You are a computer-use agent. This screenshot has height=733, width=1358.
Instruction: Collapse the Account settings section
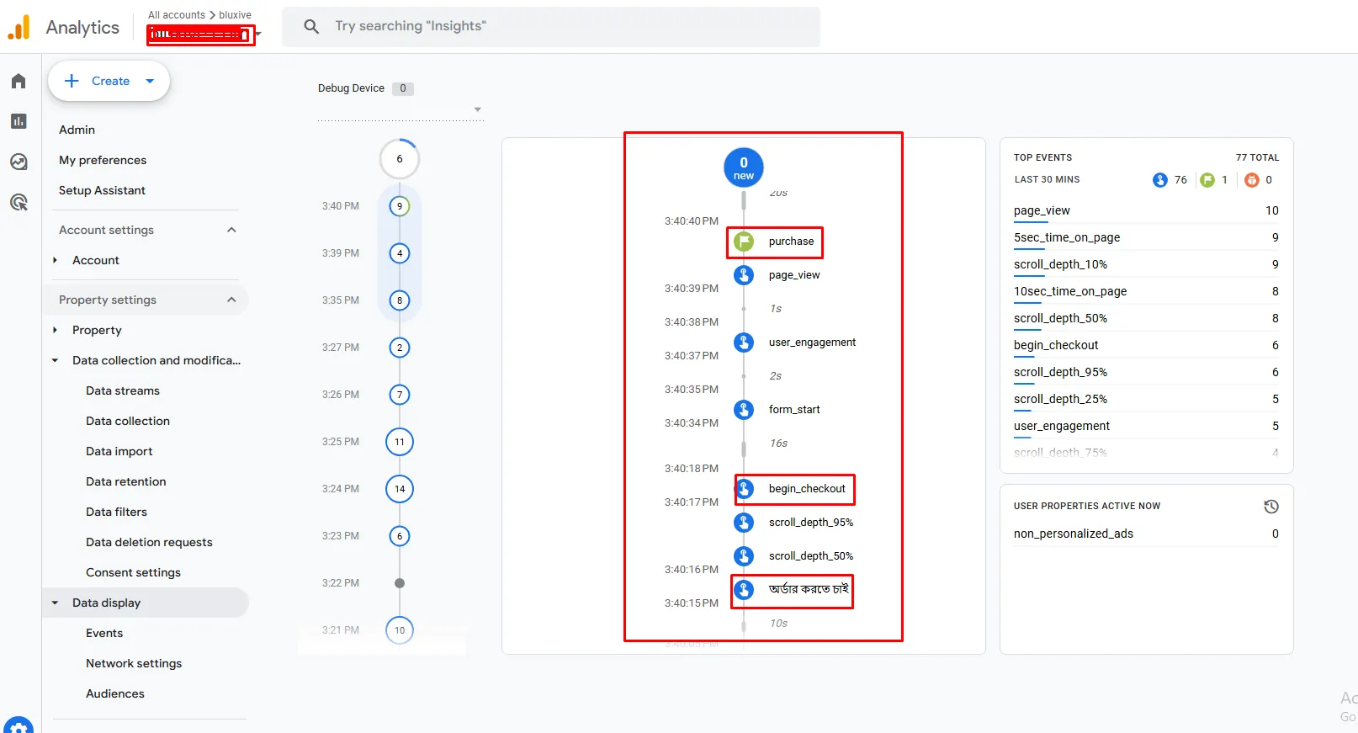click(231, 230)
